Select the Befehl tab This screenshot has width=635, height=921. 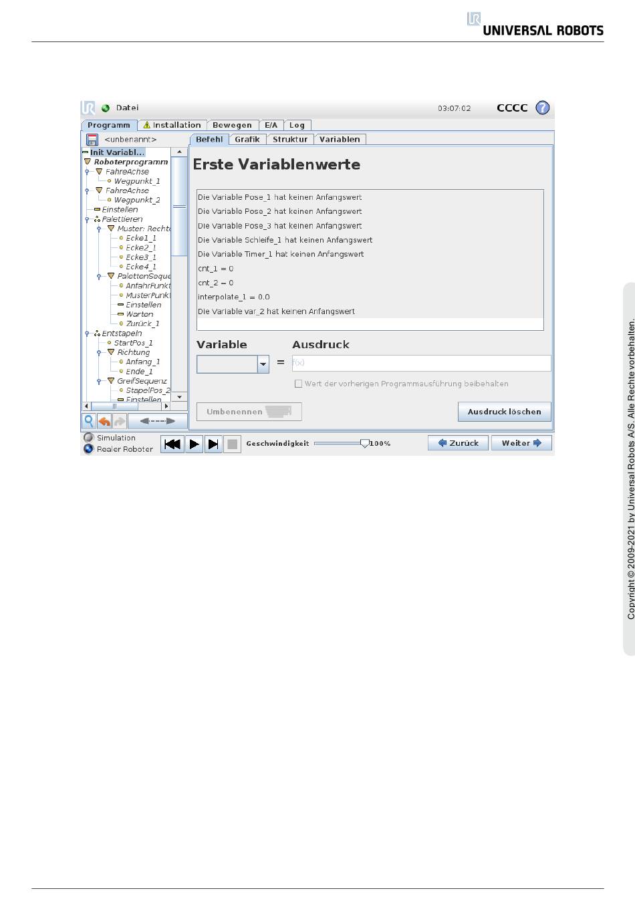209,139
